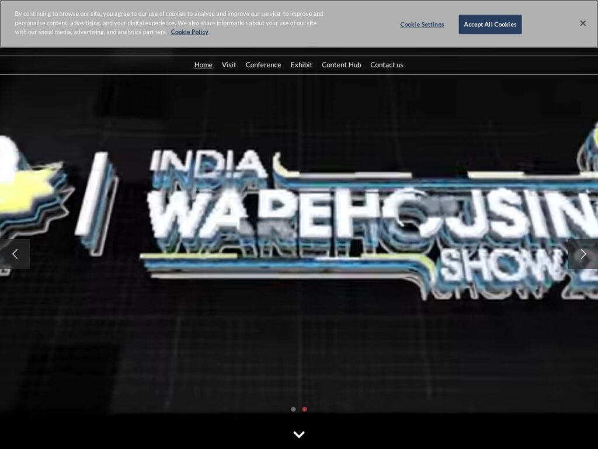Open Cookie Settings link
598x449 pixels.
[422, 25]
